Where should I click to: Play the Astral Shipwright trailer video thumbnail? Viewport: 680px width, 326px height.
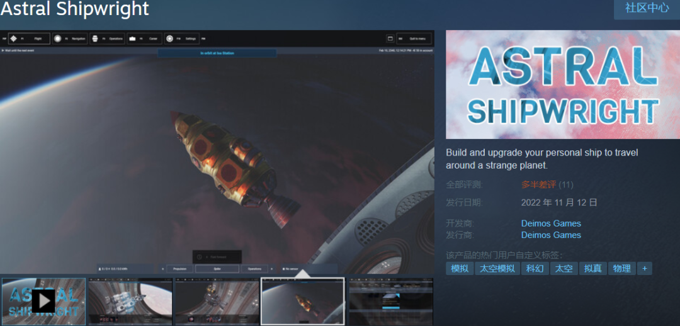pyautogui.click(x=44, y=301)
